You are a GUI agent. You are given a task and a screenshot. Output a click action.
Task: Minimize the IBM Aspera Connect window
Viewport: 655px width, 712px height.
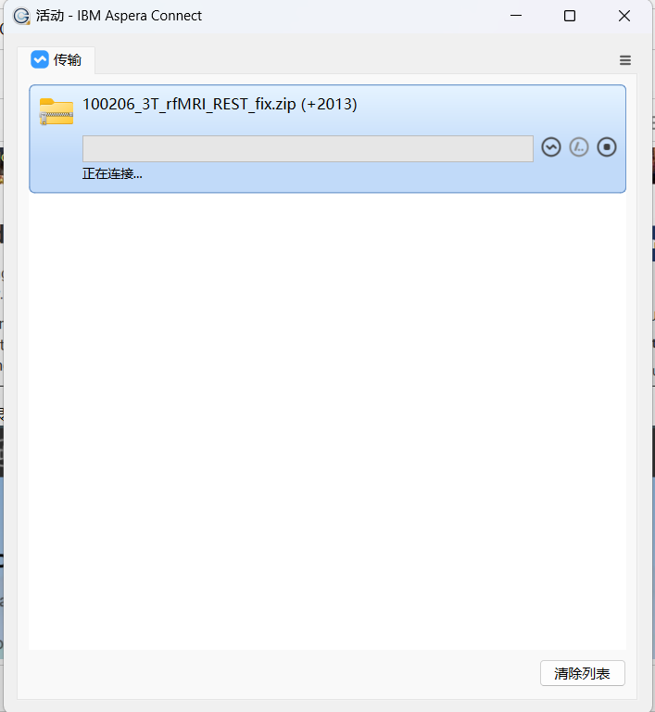coord(516,16)
